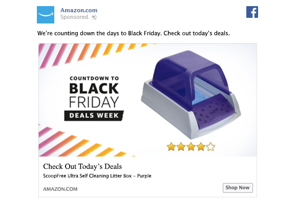Click the globe public-audience icon
Viewport: 297px width, 207px height.
point(94,17)
